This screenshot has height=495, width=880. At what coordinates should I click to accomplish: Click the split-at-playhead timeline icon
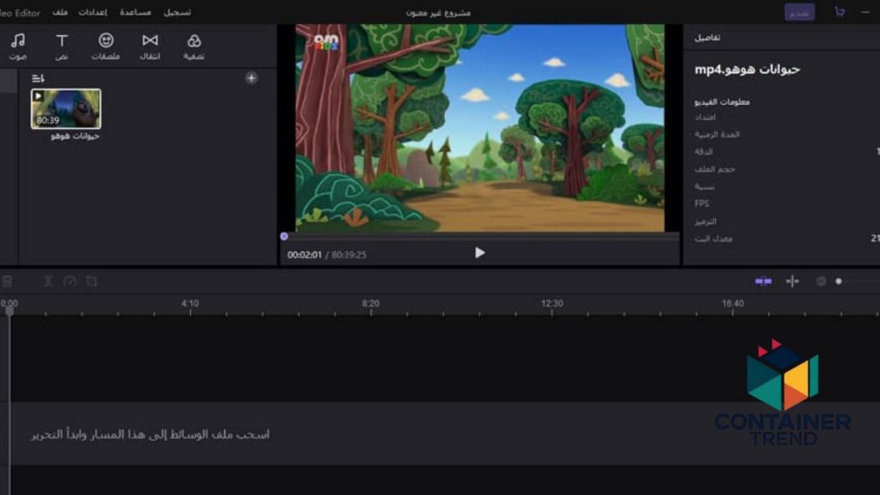[792, 281]
